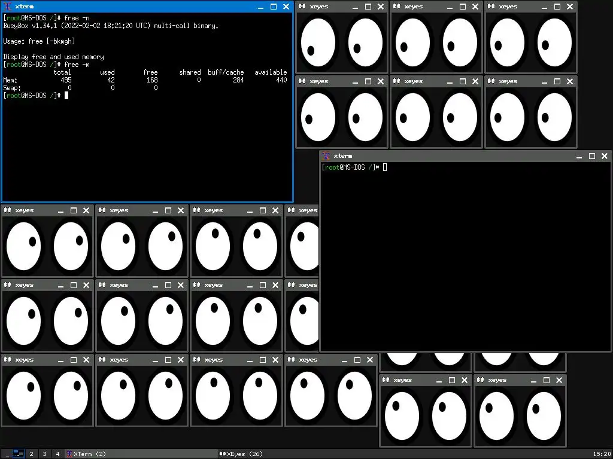
Task: Click the "Swap:" row label
Action: [12, 88]
